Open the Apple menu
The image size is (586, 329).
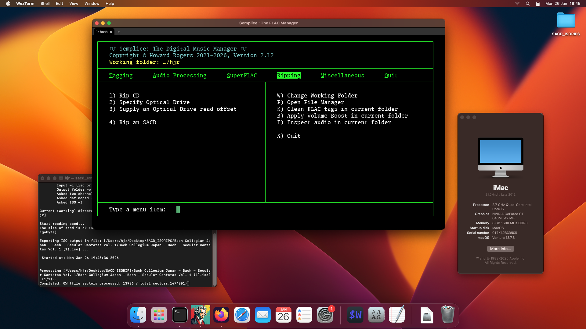(7, 3)
